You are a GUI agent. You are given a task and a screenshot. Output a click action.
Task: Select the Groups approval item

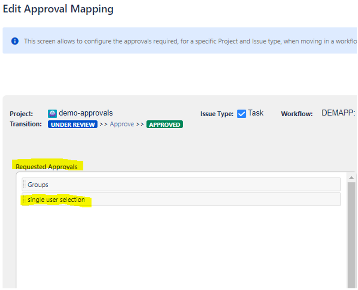point(181,185)
